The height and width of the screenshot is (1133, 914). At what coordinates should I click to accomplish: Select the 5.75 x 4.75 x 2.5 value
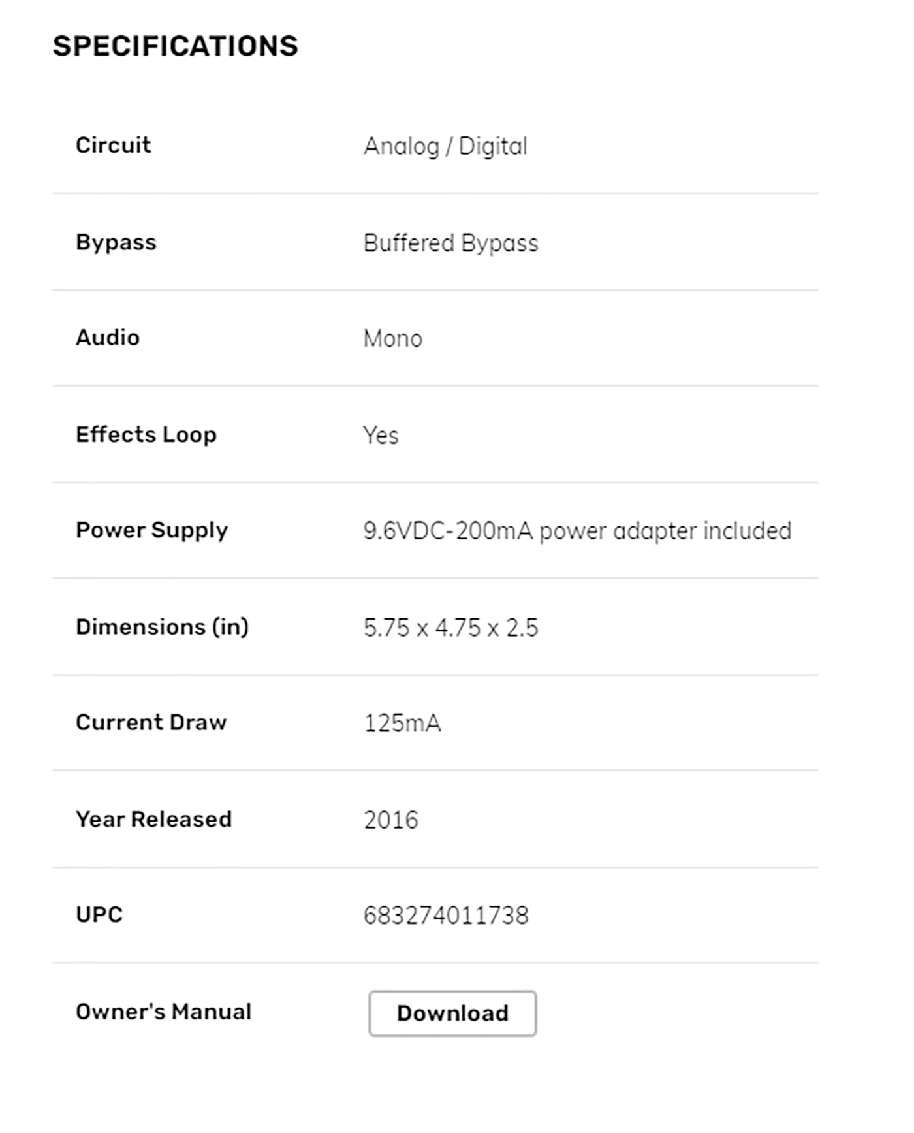pyautogui.click(x=451, y=628)
